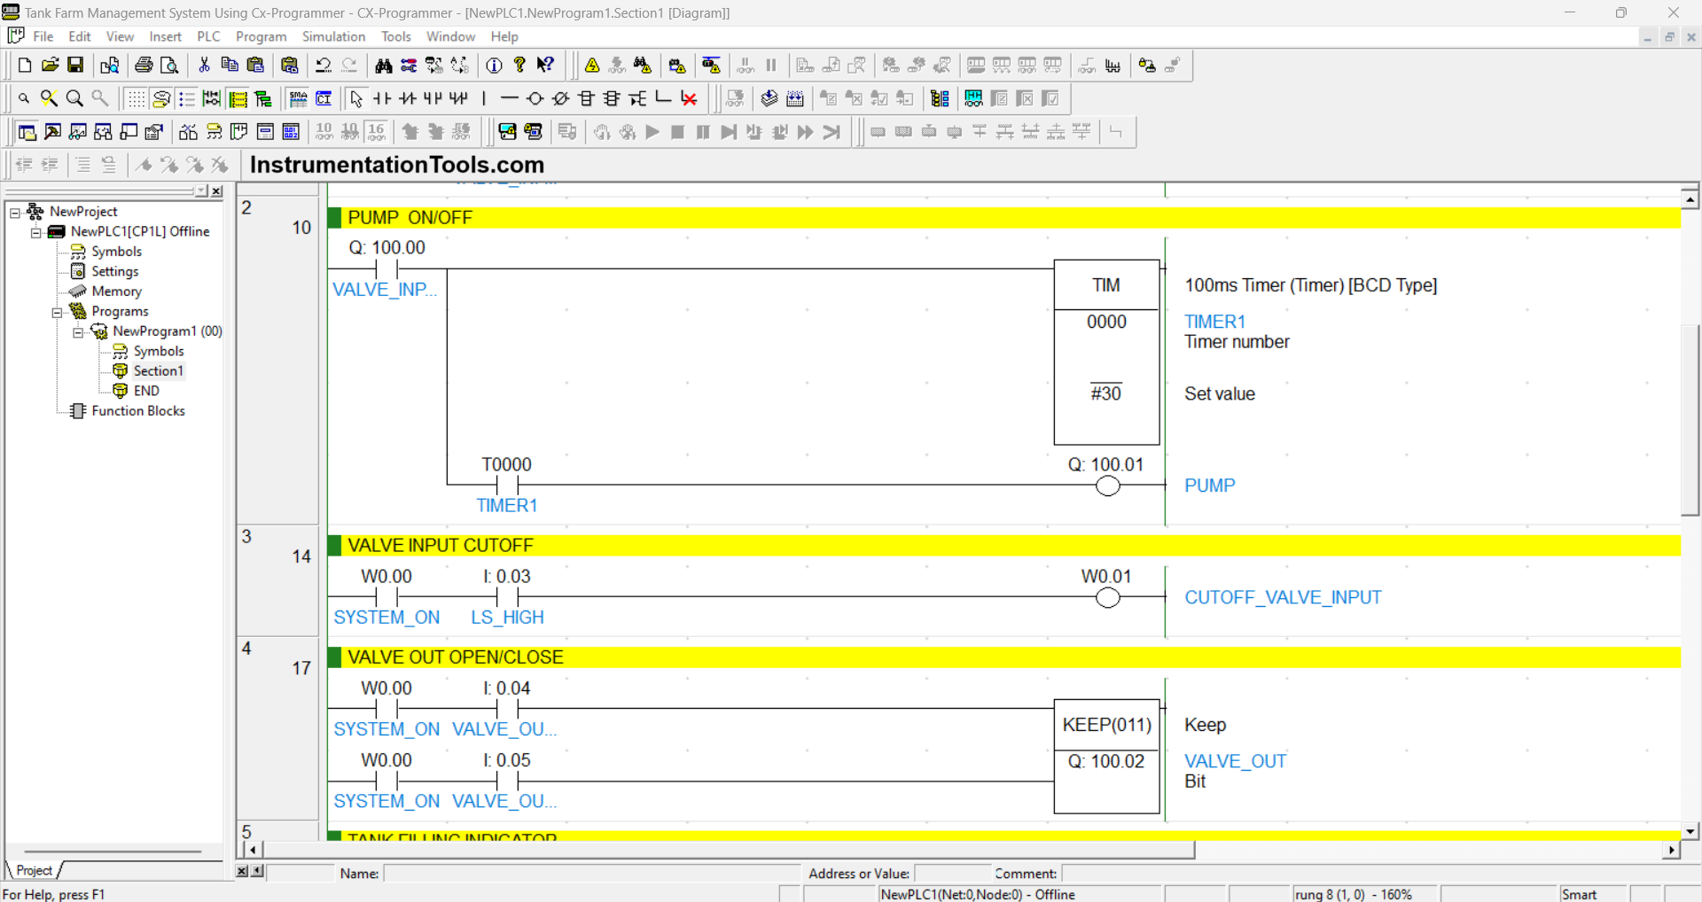Select Memory under NewPLC1
This screenshot has height=902, width=1702.
coord(117,292)
